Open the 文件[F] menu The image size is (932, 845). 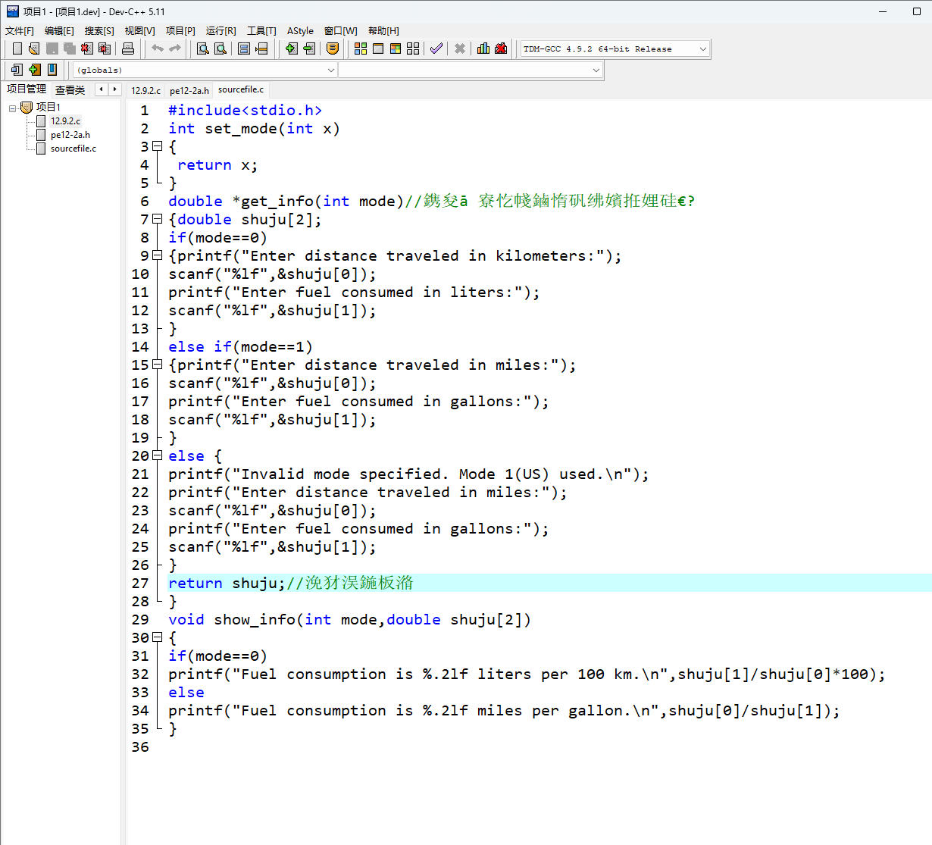(20, 30)
